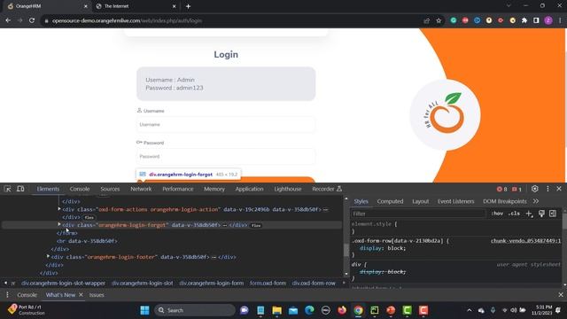Open the Sources DevTools tab
Image resolution: width=567 pixels, height=319 pixels.
110,189
